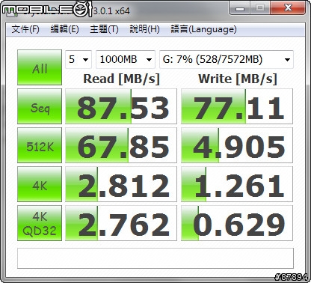Image resolution: width=311 pixels, height=283 pixels.
Task: Select 512K write result 4.905
Action: tap(237, 145)
